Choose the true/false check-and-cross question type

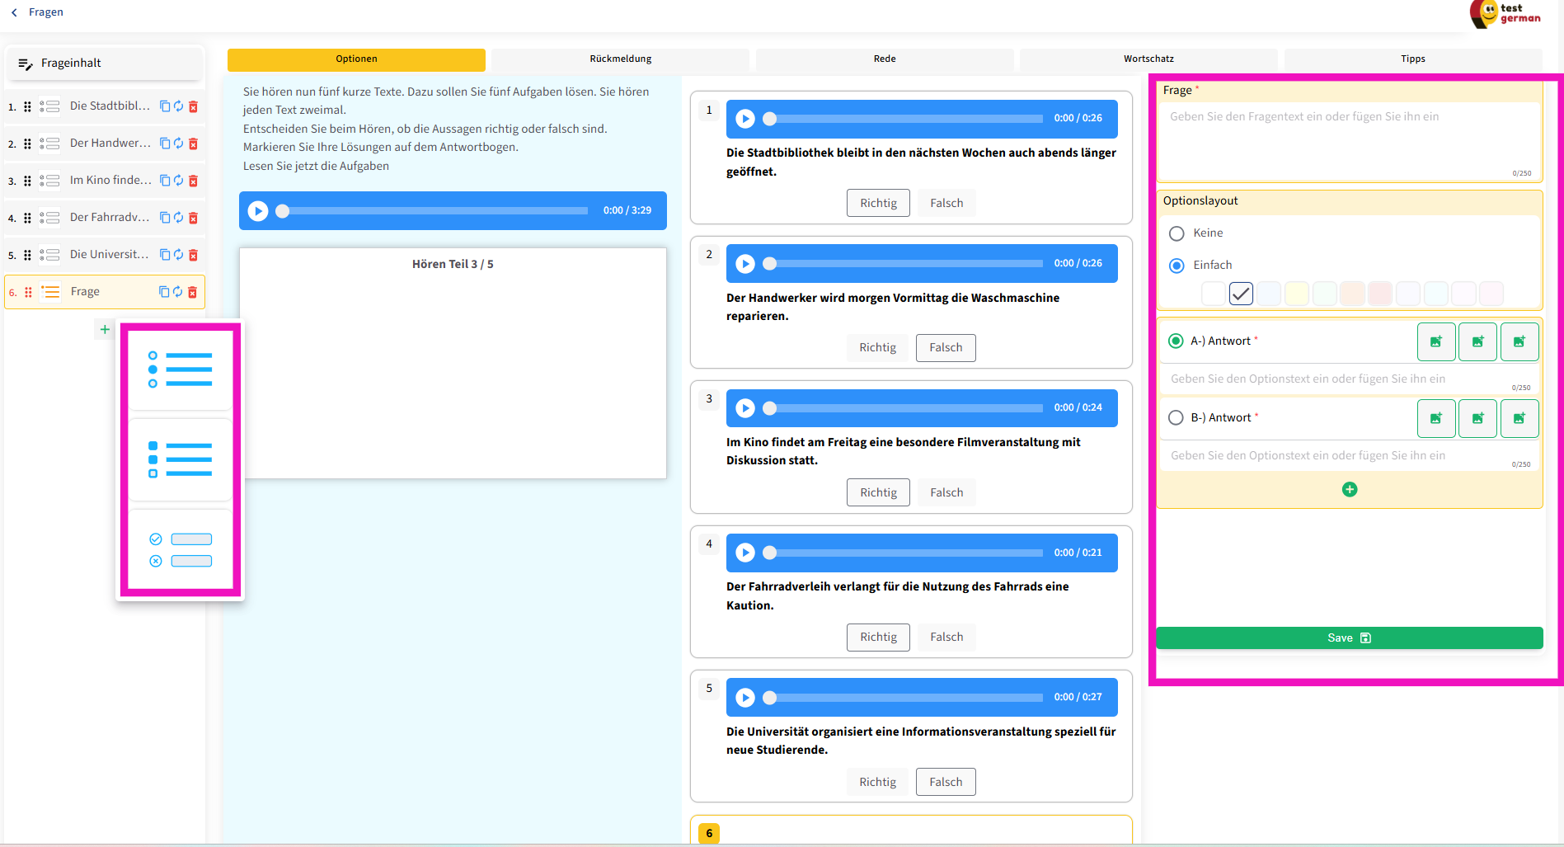pos(181,550)
